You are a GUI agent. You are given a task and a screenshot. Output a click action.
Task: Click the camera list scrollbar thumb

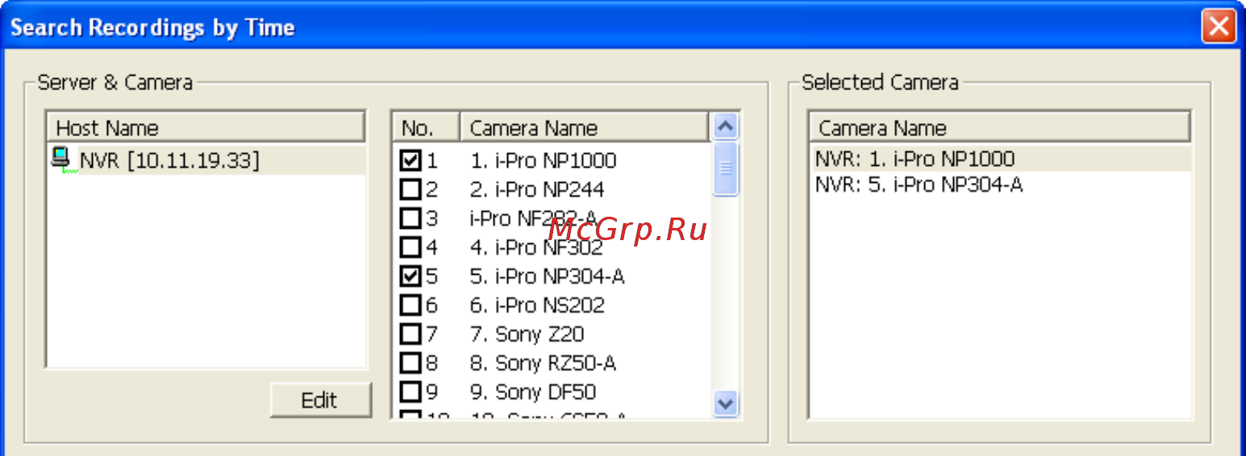pyautogui.click(x=726, y=168)
